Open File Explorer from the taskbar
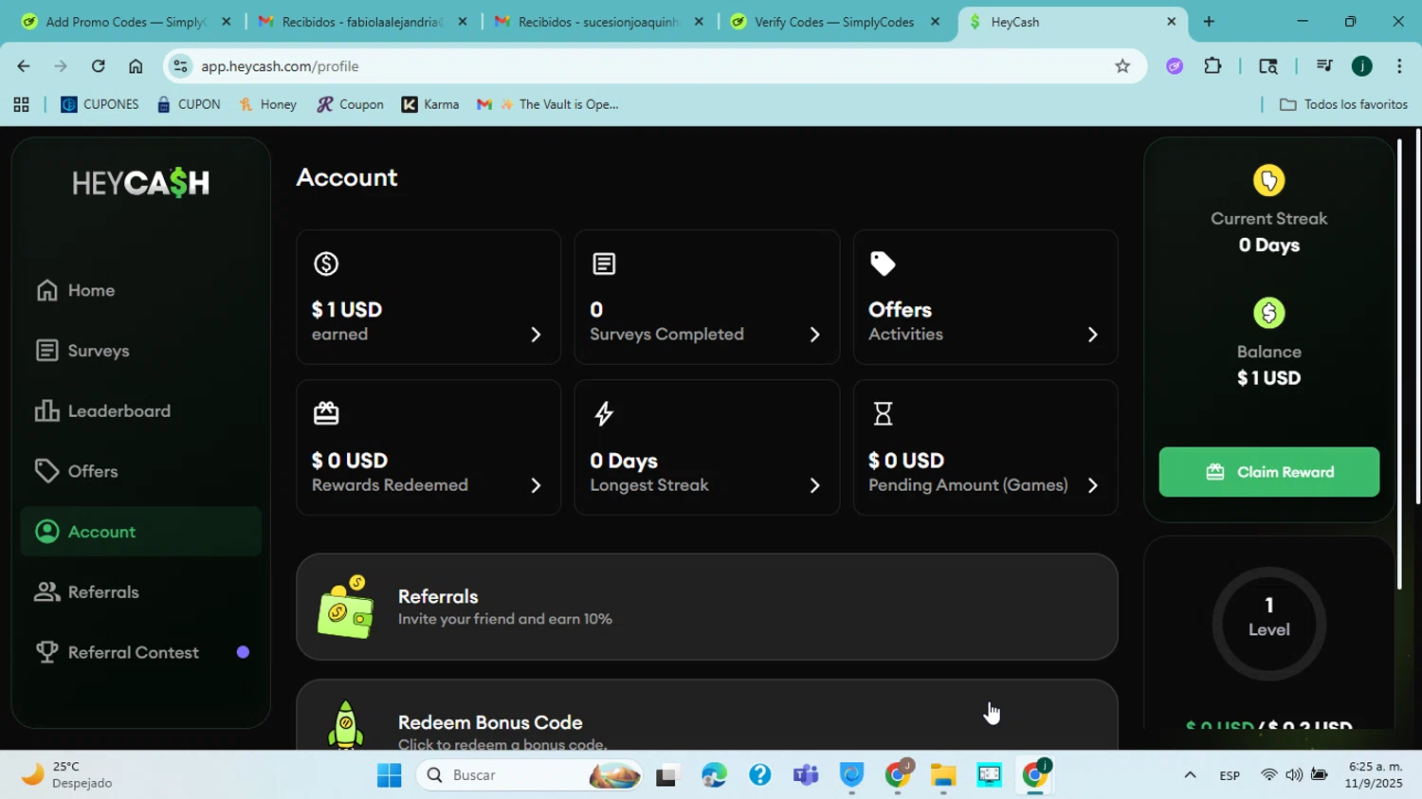1422x799 pixels. pyautogui.click(x=943, y=775)
